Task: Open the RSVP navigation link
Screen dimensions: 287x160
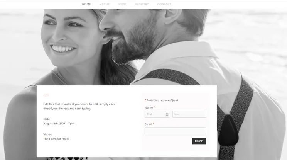Action: (x=122, y=4)
